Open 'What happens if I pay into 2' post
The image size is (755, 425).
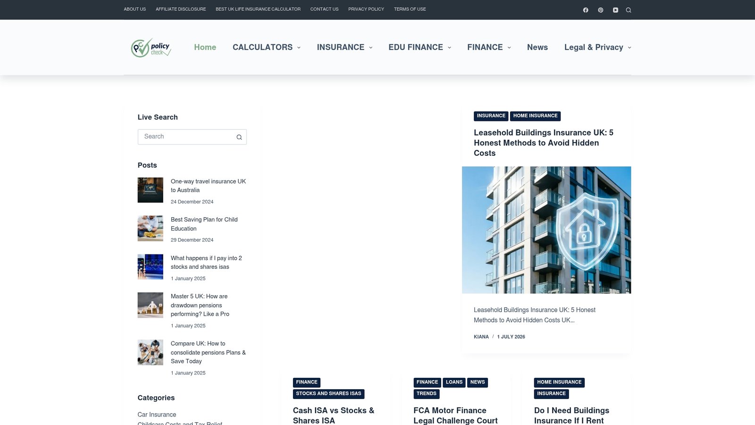pos(206,263)
